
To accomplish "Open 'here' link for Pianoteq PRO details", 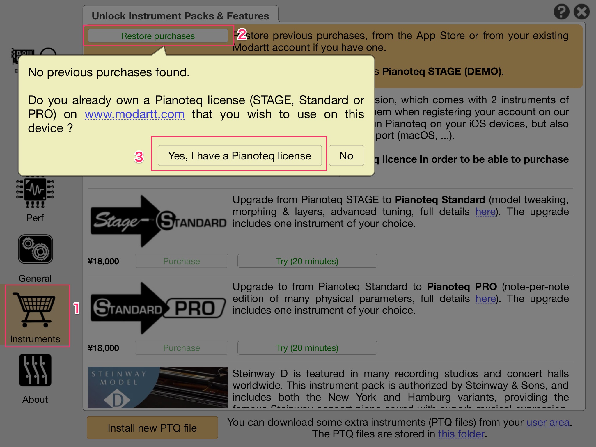I will (485, 299).
